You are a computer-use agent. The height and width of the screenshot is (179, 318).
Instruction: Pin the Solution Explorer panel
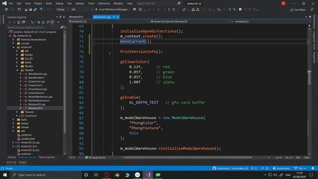[61, 17]
